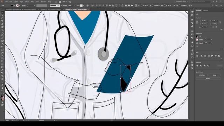Click the Search Adobe Stock field

click(x=201, y=2)
